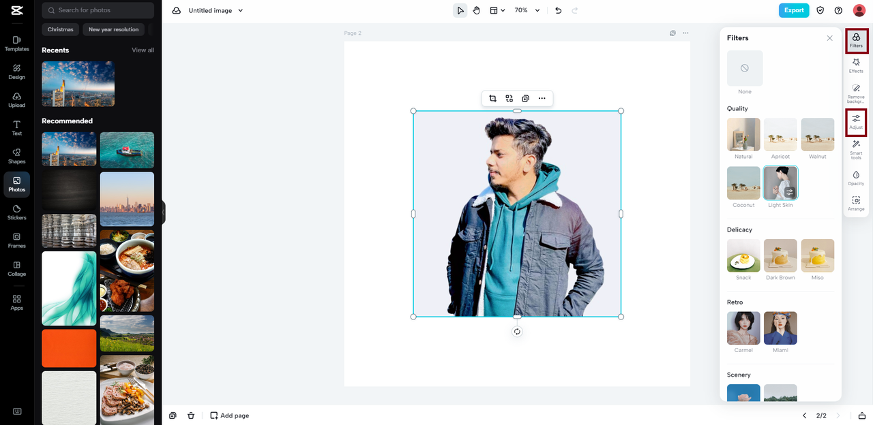This screenshot has height=425, width=873.
Task: Open the CapCut logo home menu
Action: pos(17,10)
